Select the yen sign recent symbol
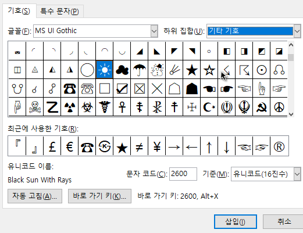Image resolution: width=303 pixels, height=233 pixels. (x=157, y=146)
